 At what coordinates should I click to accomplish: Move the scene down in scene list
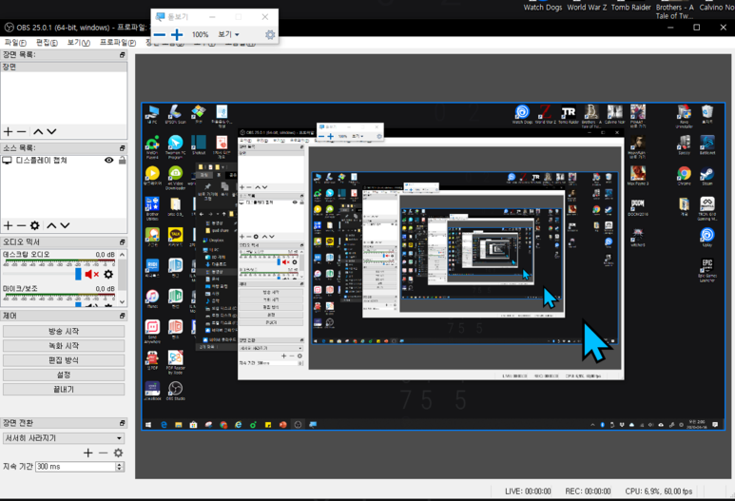51,132
